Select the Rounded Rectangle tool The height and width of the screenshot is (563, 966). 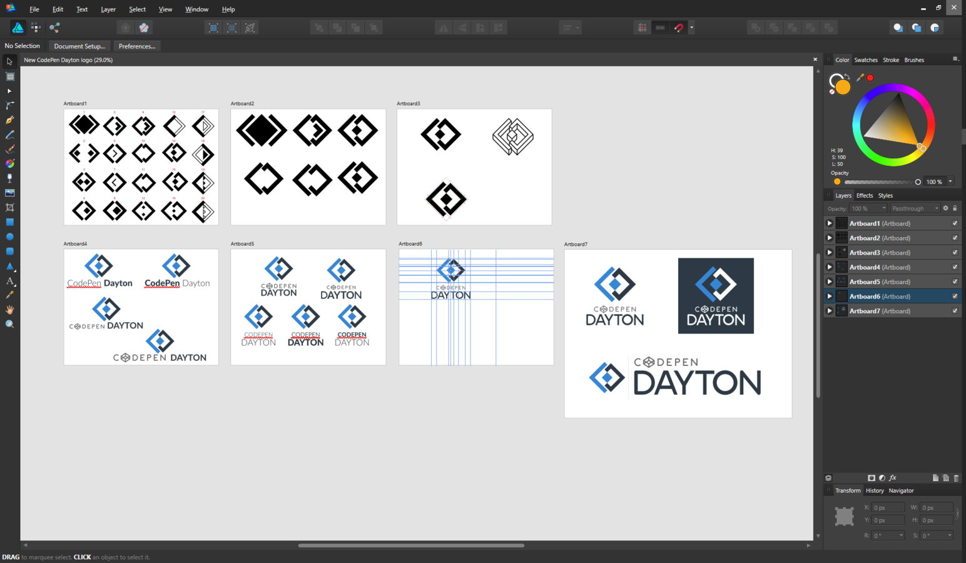(x=9, y=251)
